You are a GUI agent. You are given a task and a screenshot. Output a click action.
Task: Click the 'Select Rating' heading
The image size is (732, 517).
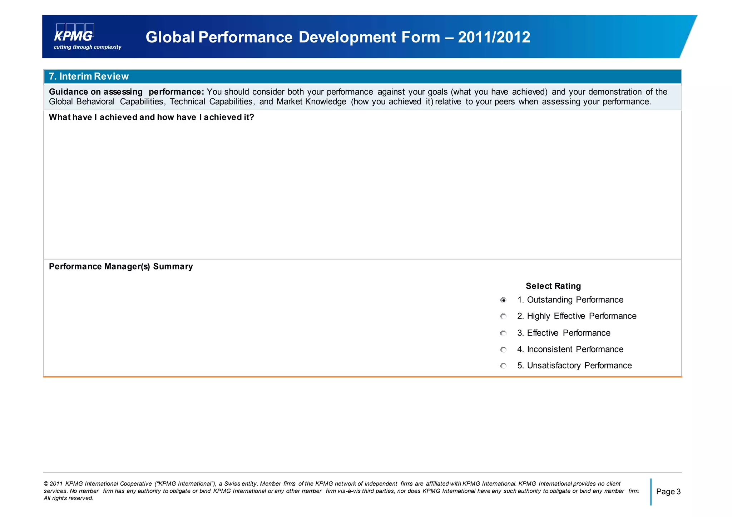tap(553, 286)
